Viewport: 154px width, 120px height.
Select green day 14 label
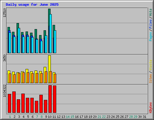point(68,117)
